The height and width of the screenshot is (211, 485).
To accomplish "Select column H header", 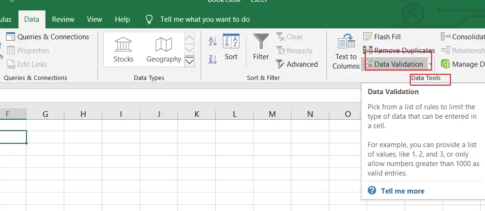I will click(83, 114).
